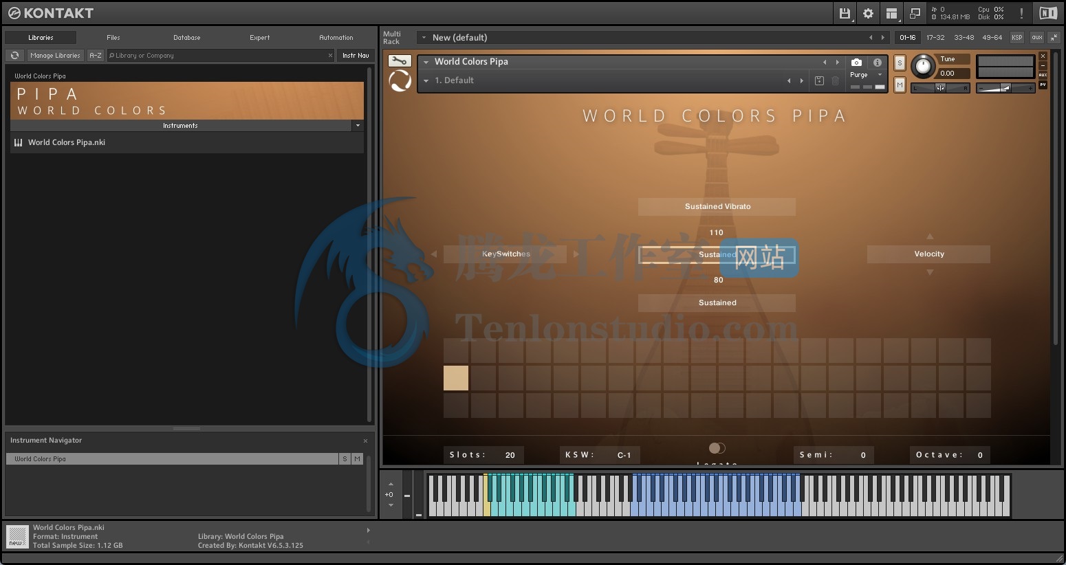Show instrument info with the i icon
1066x565 pixels.
pos(877,63)
